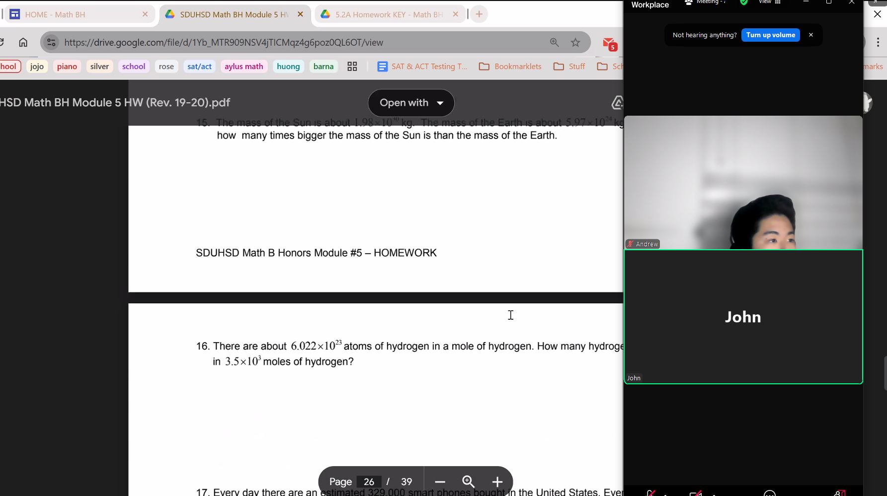Click the Add to Drive icon
The image size is (887, 496).
click(617, 103)
